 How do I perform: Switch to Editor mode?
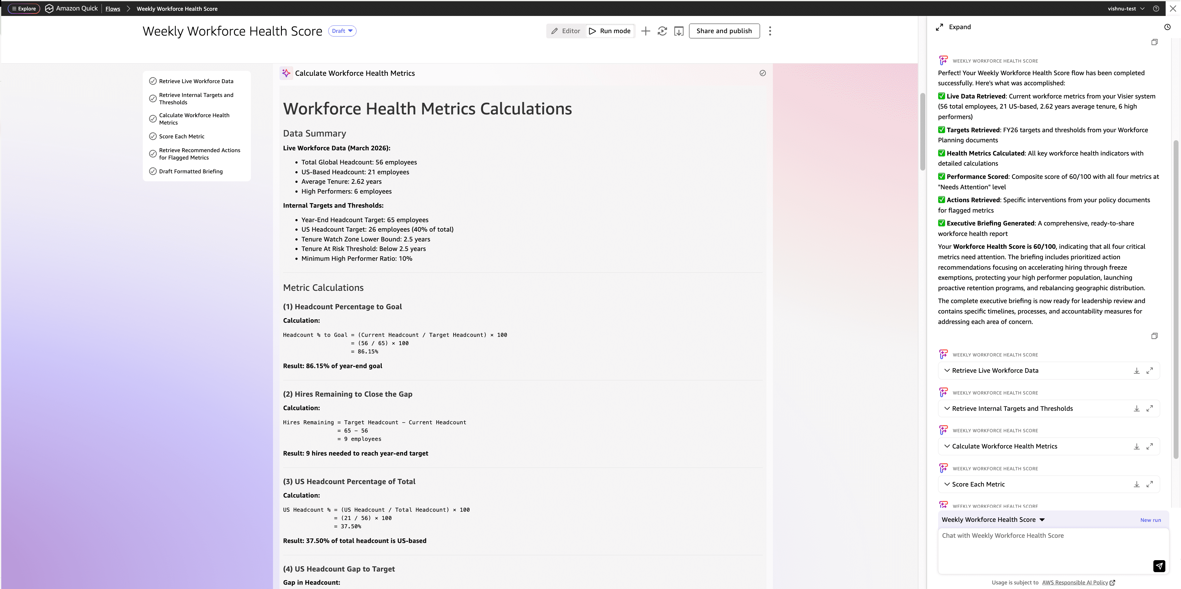tap(566, 31)
